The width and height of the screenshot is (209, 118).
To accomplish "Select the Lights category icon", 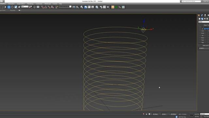I will point(205,19).
